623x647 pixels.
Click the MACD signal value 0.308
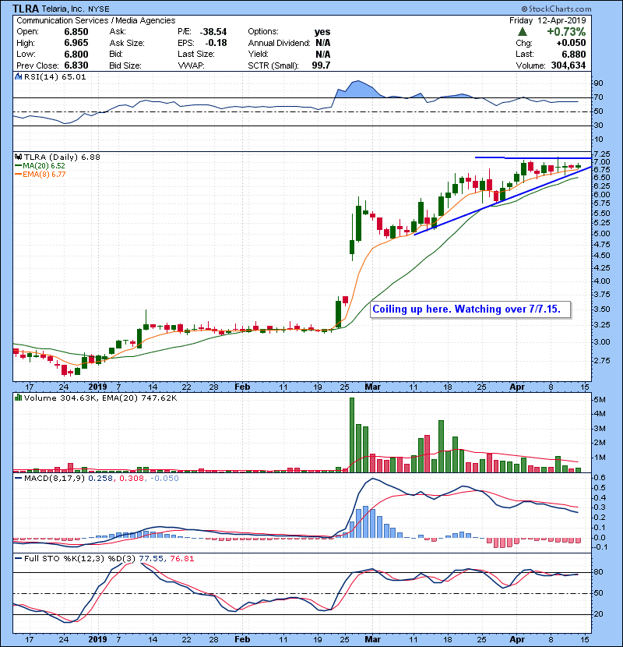pos(132,479)
